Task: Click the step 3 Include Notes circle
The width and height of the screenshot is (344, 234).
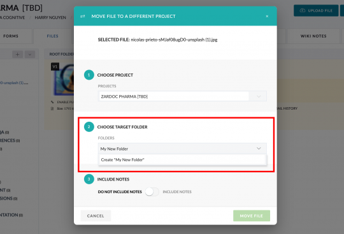Action: click(89, 179)
